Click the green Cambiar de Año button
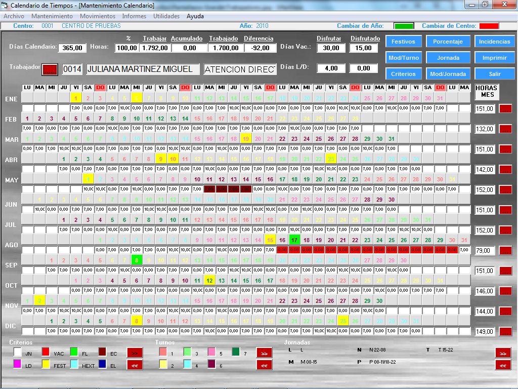The height and width of the screenshot is (389, 518). (x=404, y=26)
